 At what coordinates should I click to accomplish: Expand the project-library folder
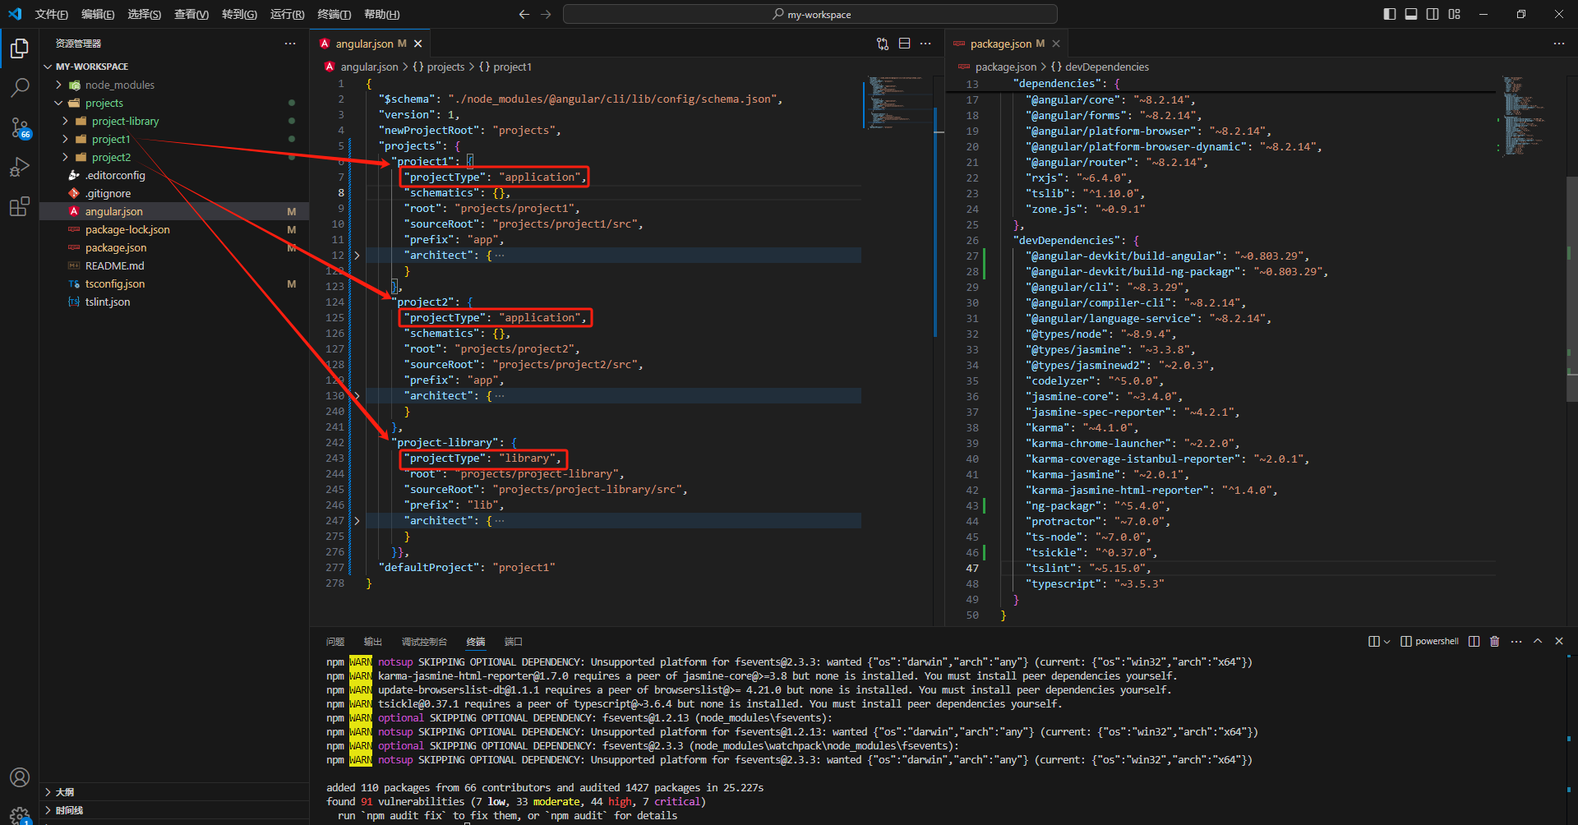[x=65, y=121]
